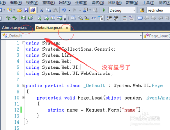Switch to the About.aspx.cs tab
This screenshot has height=130, width=170.
[14, 28]
